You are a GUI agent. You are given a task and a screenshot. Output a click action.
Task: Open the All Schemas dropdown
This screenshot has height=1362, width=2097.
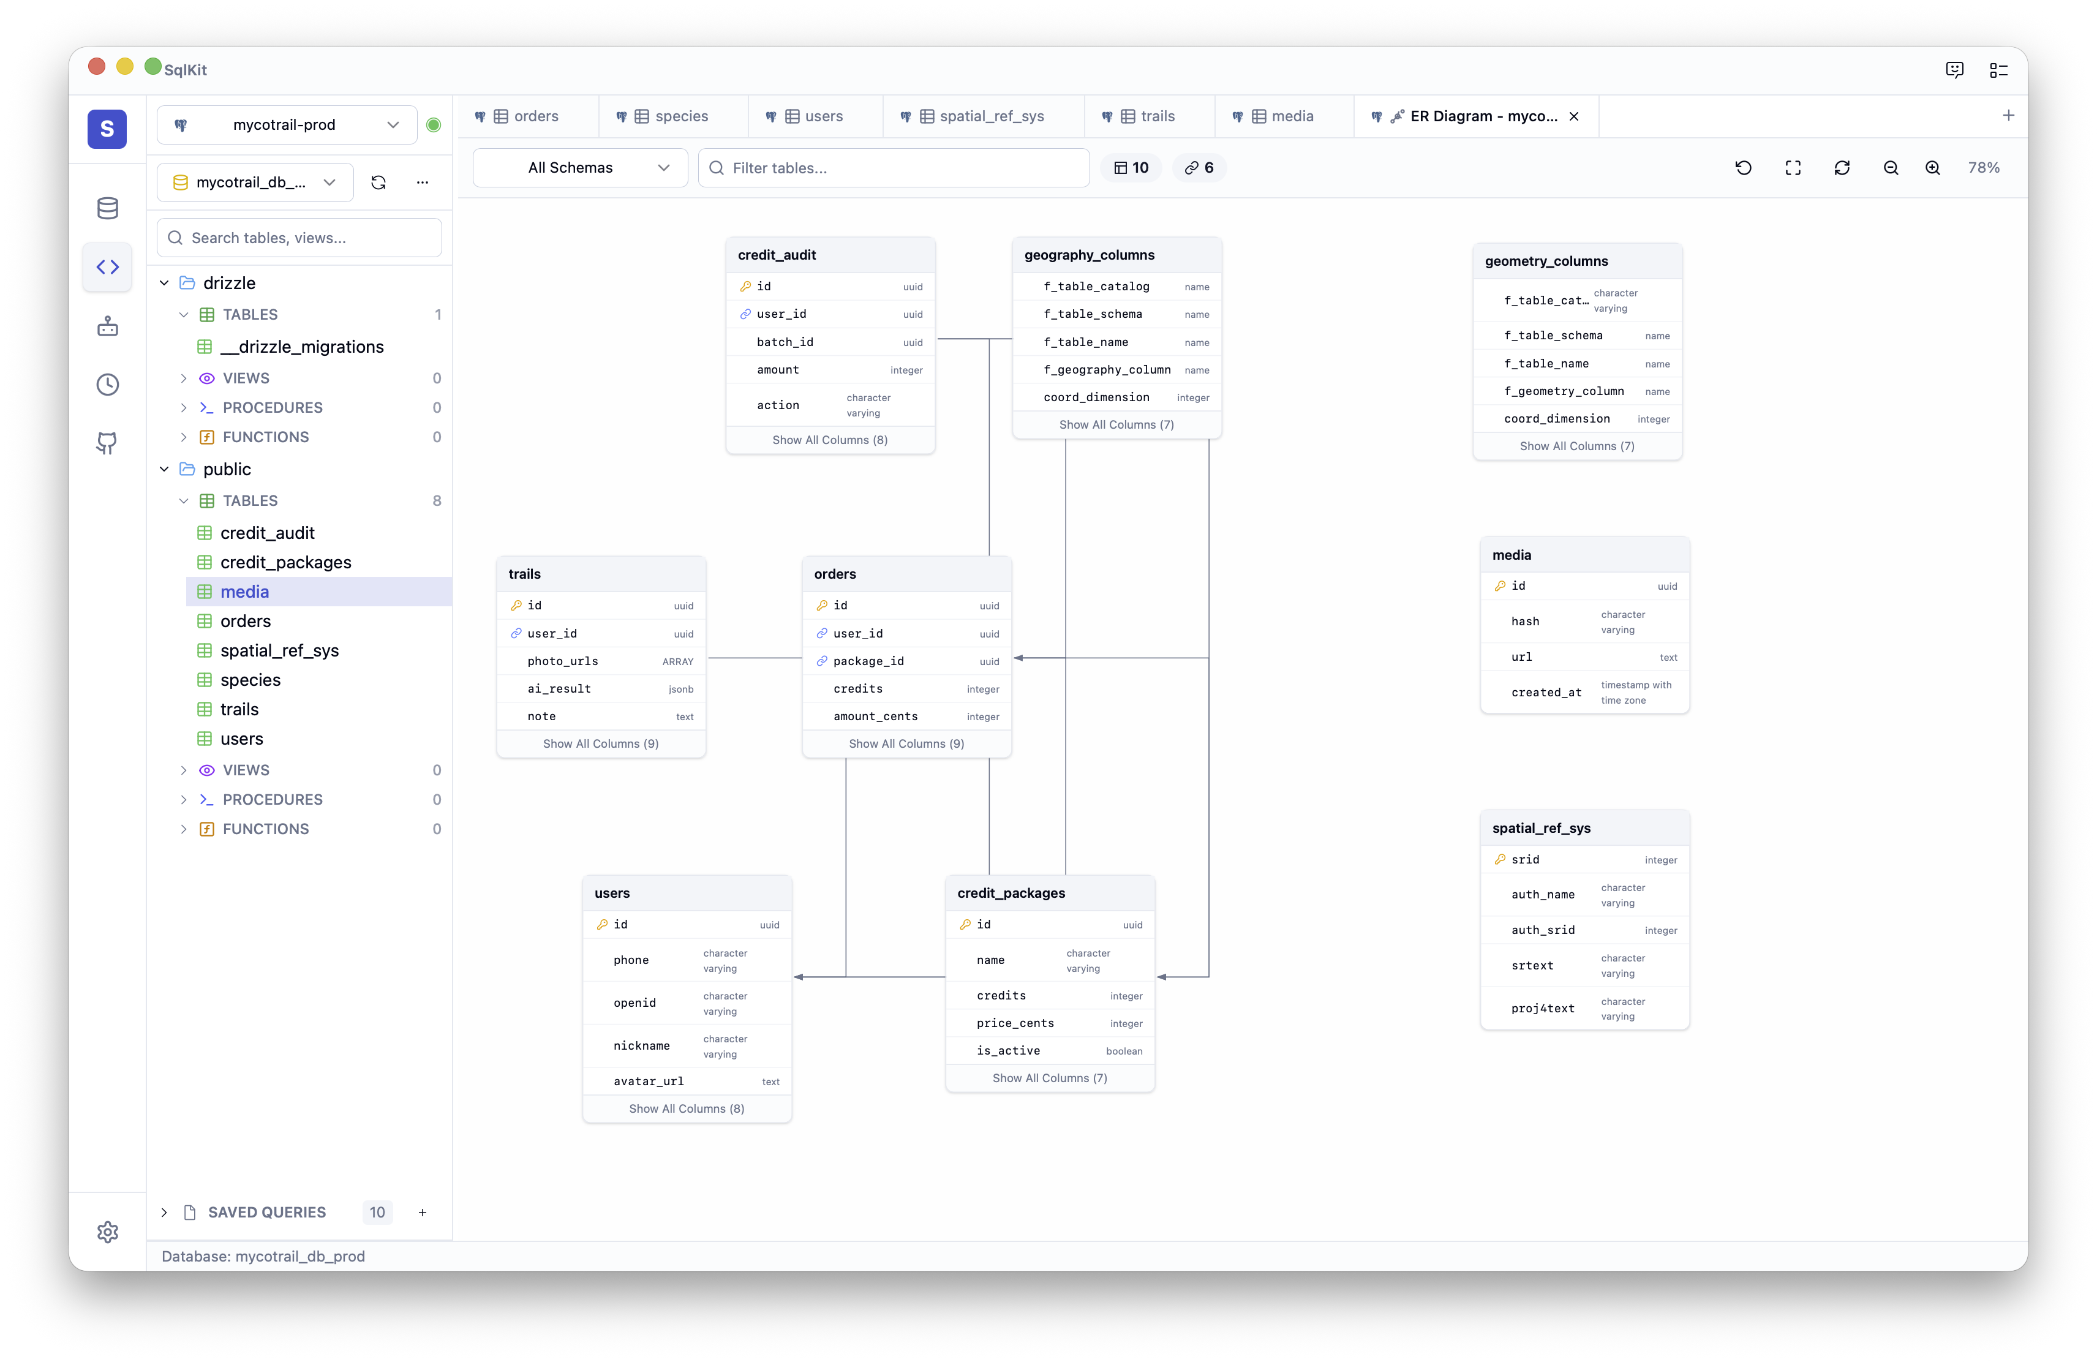coord(580,167)
